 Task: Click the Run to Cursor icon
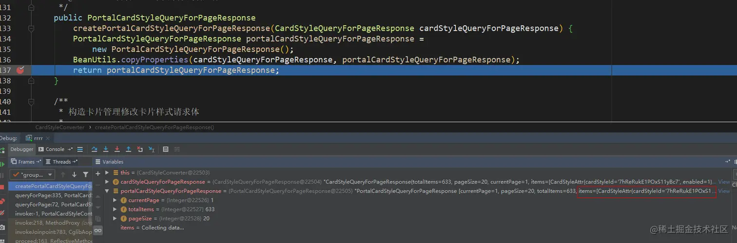coord(152,149)
